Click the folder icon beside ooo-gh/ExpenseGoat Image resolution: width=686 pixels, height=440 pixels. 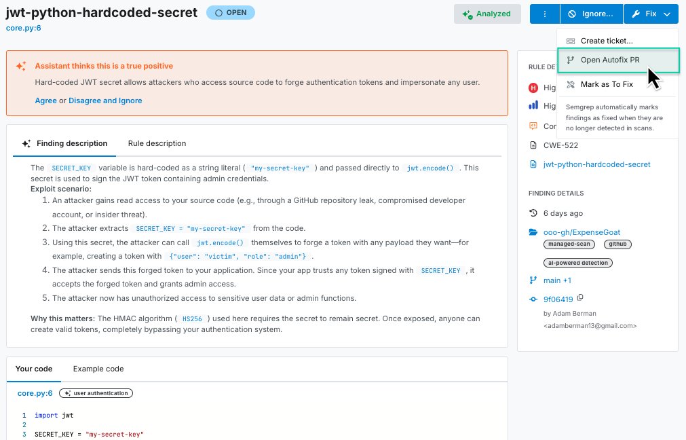coord(533,232)
